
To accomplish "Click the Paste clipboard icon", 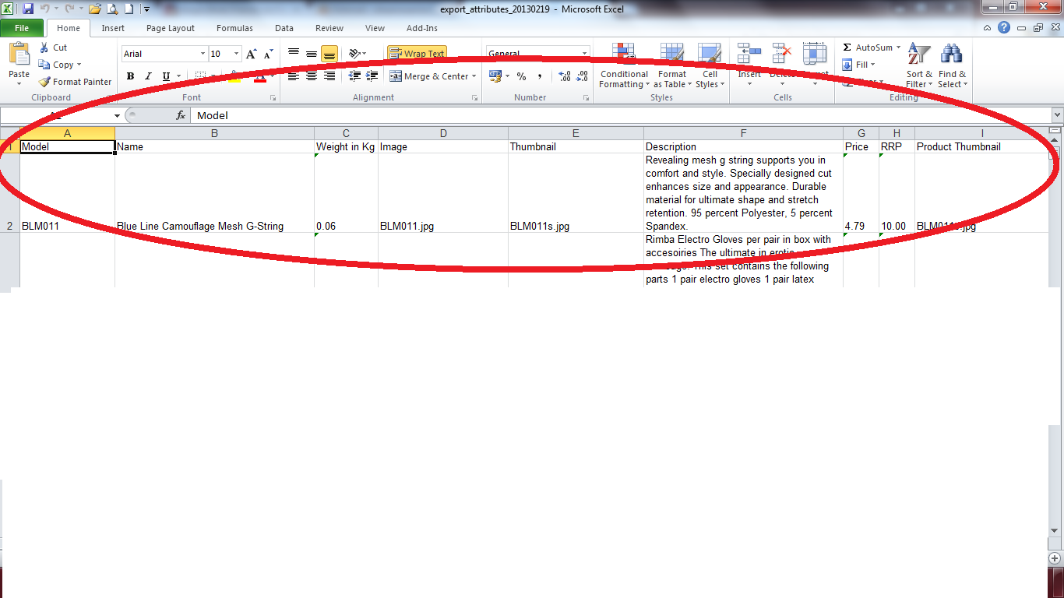I will point(19,55).
